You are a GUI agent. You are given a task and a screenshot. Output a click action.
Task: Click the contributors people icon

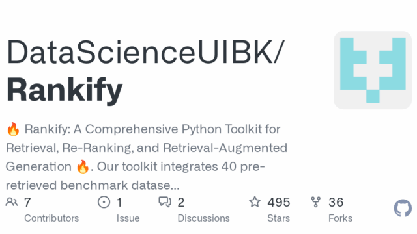pos(12,202)
